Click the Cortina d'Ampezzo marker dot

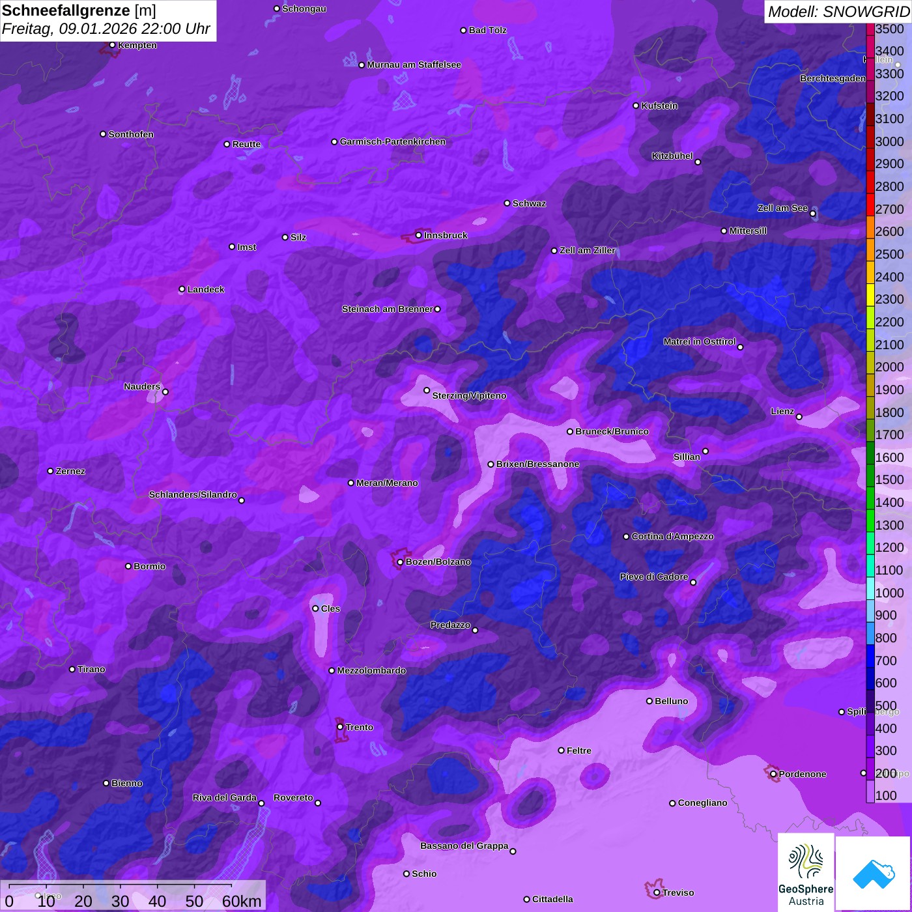(626, 537)
